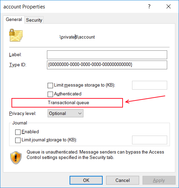Enable the Journal Enabled checkbox
Image resolution: width=179 pixels, height=188 pixels.
(18, 132)
